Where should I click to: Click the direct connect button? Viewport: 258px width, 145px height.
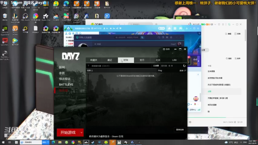coord(180,130)
